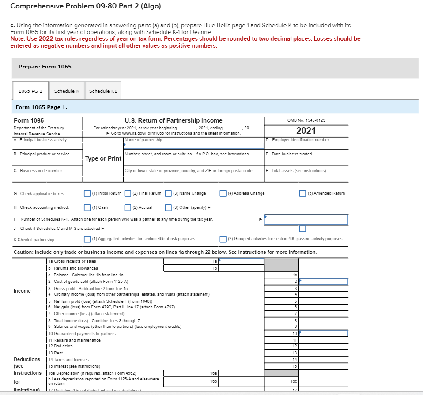Check aggregated activities section 465 box
Viewport: 423px width, 395px height.
point(87,238)
